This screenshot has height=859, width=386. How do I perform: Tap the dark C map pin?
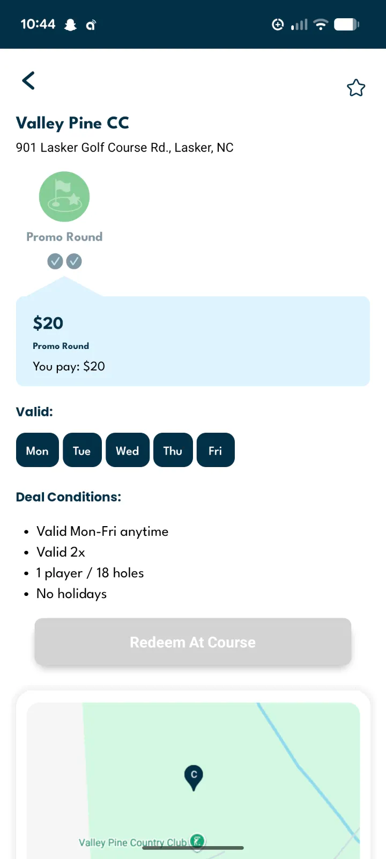pyautogui.click(x=194, y=776)
